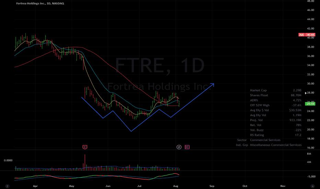The image size is (320, 189).
Task: Click the Jun label on the time axis
Action: click(x=108, y=186)
